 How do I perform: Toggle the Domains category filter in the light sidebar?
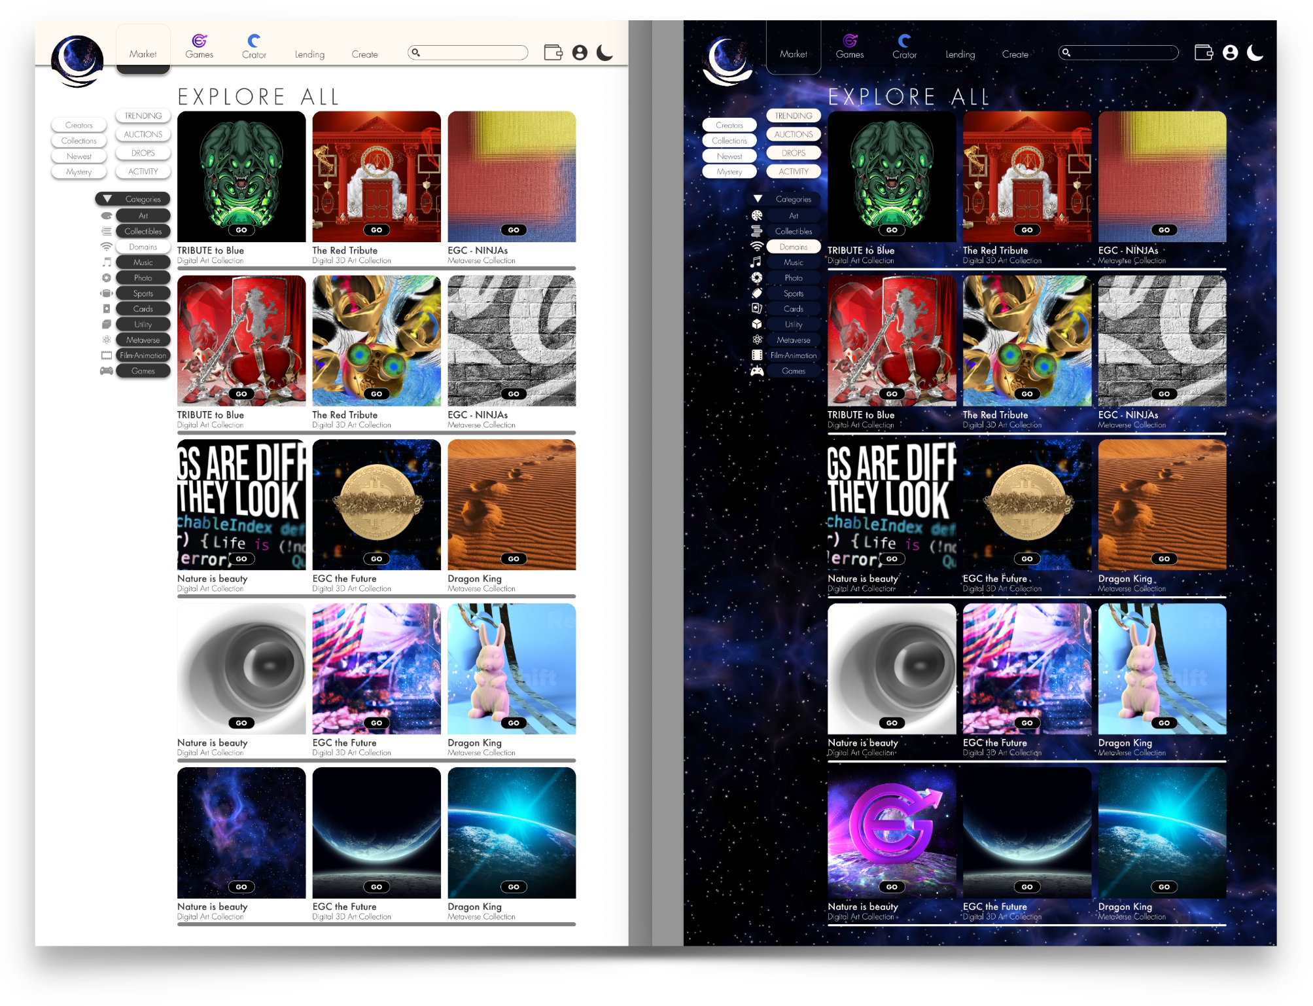tap(143, 247)
